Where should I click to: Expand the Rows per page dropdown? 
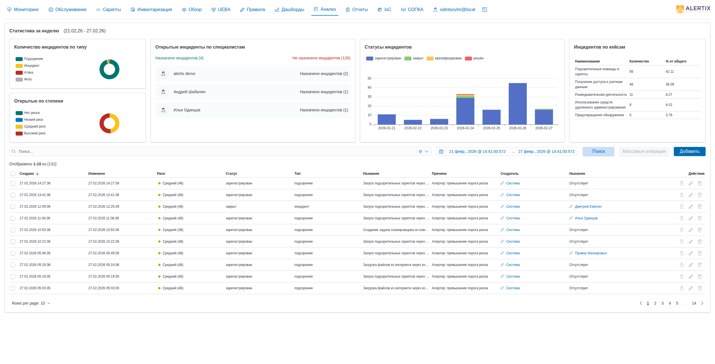(x=31, y=303)
